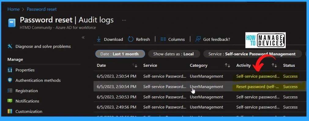
Task: Open Diagnose and solve problems
Action: 43,46
